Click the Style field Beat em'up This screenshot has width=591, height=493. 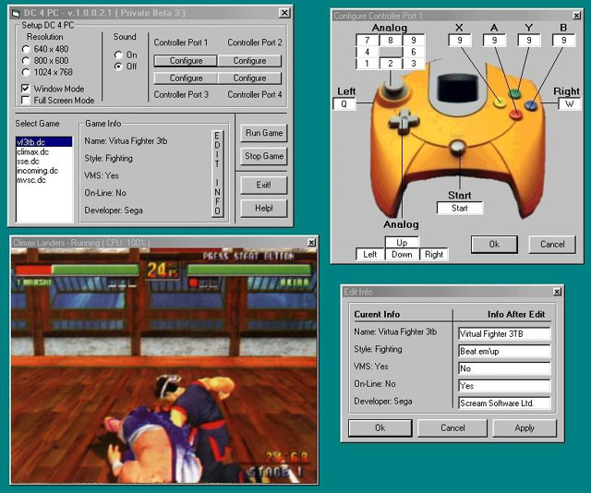(x=504, y=351)
